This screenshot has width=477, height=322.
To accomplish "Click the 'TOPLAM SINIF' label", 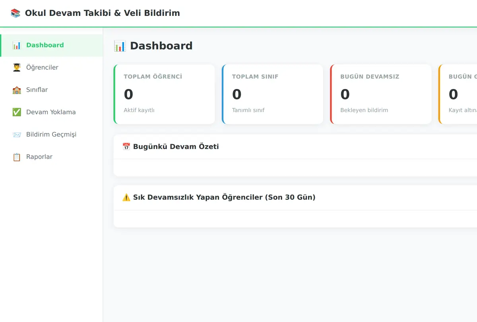I will tap(255, 77).
